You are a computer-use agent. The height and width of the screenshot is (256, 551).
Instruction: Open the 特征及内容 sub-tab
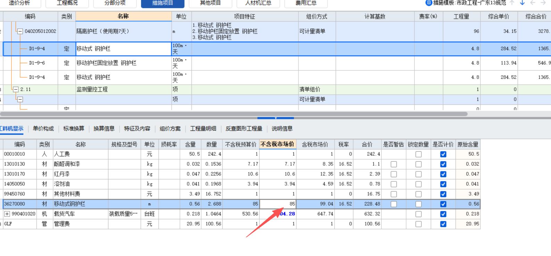coord(137,129)
